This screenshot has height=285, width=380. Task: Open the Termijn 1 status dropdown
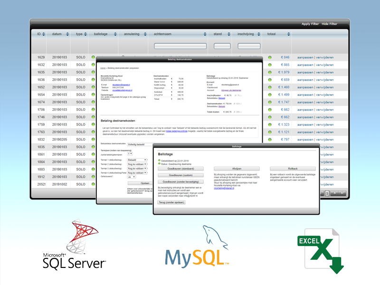137,160
